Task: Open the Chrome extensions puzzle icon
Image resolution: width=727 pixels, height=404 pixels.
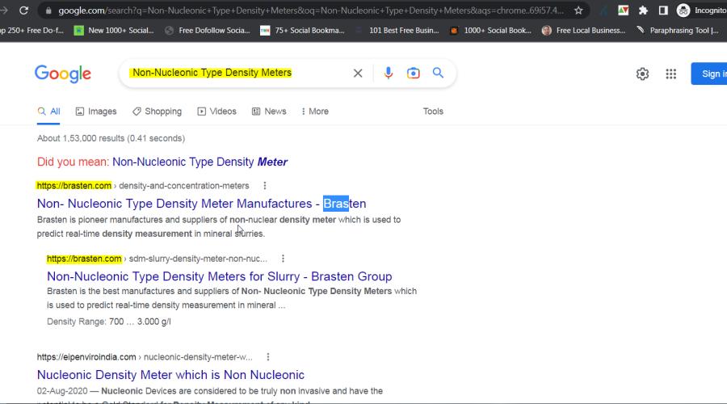Action: pos(643,11)
